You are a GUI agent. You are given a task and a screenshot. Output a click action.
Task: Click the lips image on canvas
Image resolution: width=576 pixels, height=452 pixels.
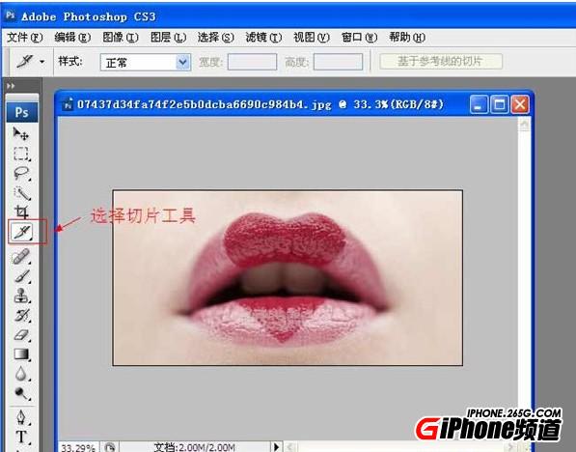tap(288, 278)
